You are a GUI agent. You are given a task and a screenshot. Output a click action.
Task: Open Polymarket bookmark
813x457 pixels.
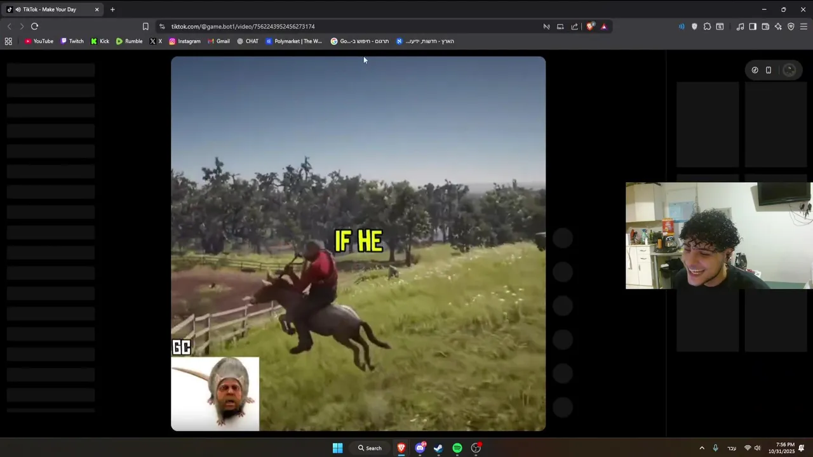(x=293, y=41)
